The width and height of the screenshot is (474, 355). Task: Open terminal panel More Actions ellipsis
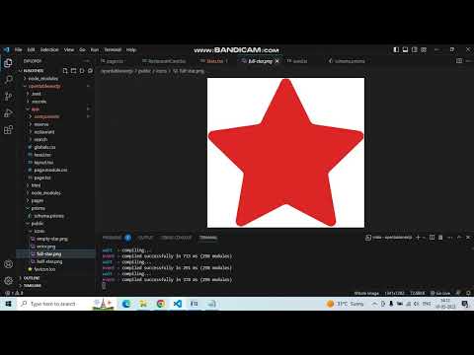[449, 238]
